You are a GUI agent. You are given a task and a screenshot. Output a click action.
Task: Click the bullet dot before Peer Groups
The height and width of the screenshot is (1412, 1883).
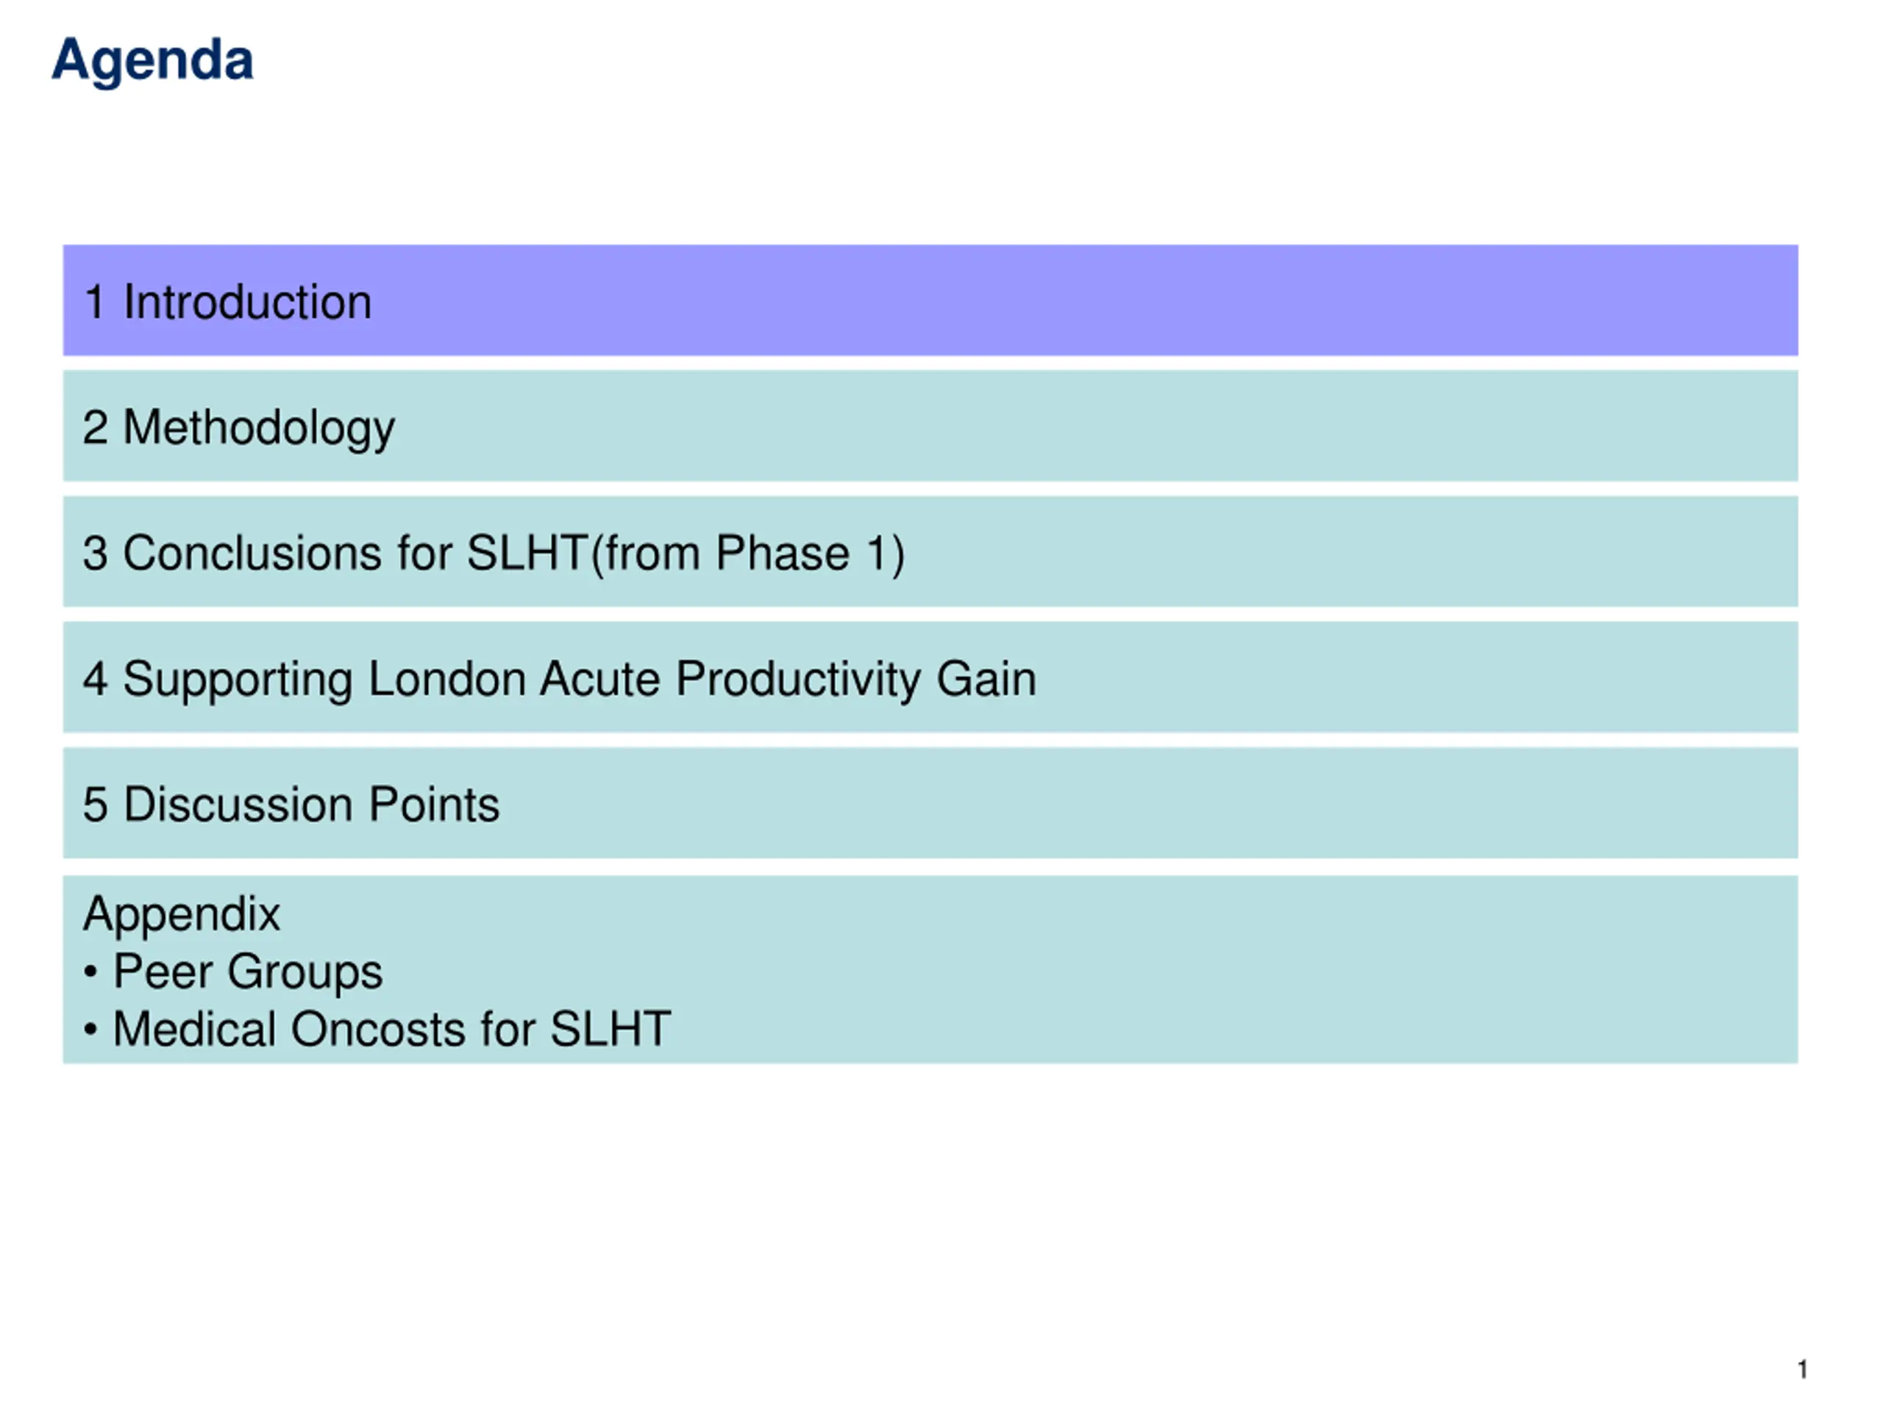click(x=91, y=972)
